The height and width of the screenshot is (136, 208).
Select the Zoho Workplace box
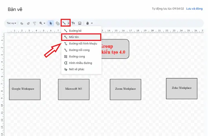point(182,88)
